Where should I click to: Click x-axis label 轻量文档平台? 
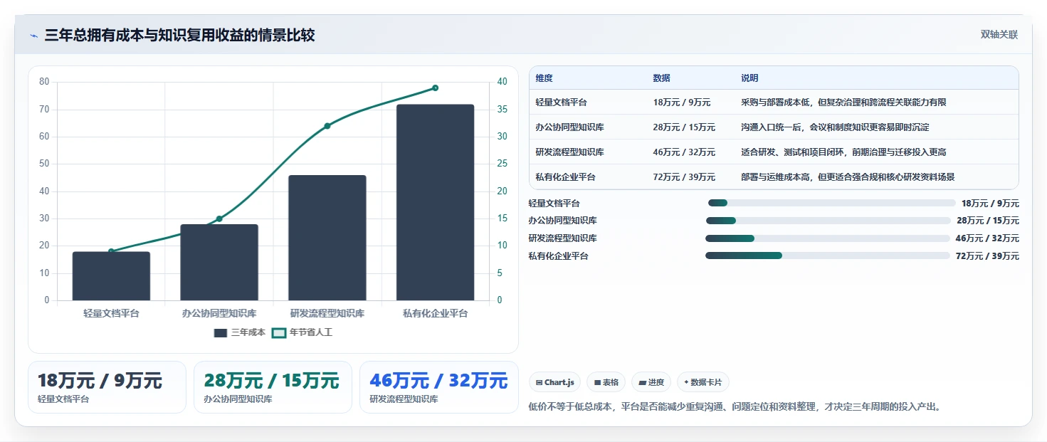111,313
